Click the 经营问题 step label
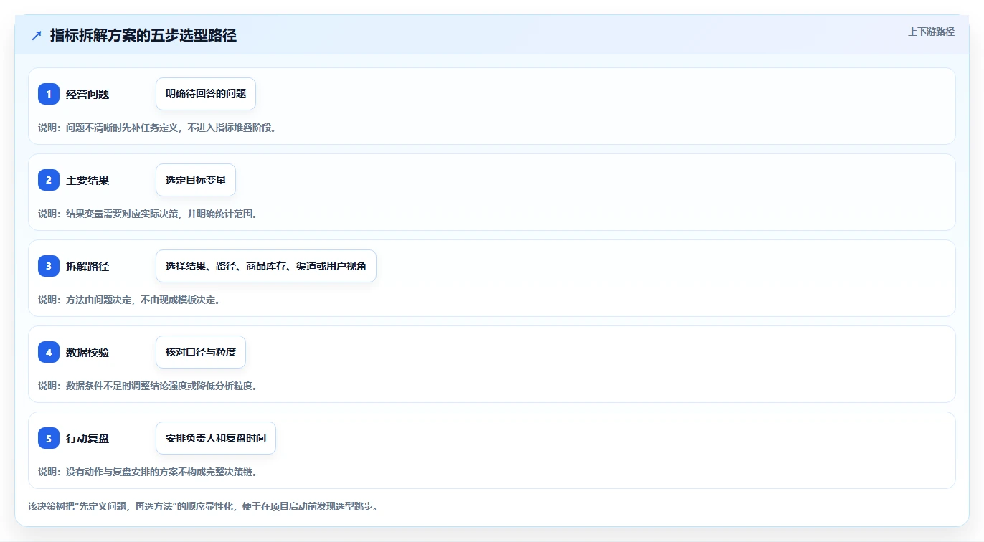This screenshot has height=542, width=984. click(x=87, y=94)
